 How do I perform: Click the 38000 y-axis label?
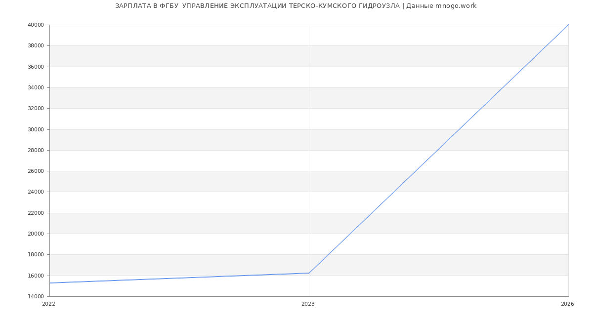coord(36,45)
